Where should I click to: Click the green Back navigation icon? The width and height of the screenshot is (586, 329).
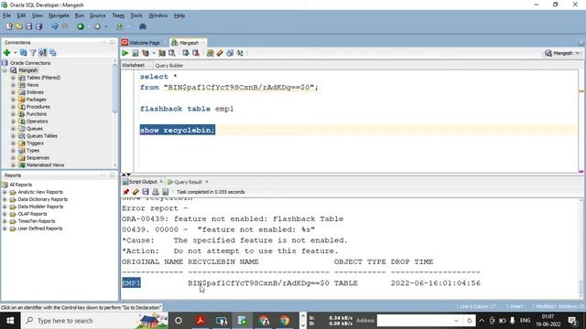(81, 27)
